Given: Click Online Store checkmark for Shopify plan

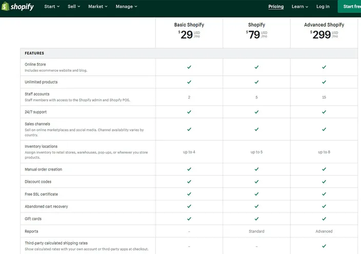Looking at the screenshot, I should tap(256, 67).
